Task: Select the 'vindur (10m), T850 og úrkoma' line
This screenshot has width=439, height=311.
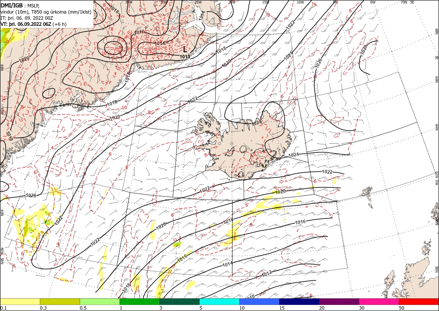Action: coord(45,11)
